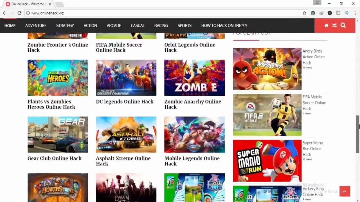The height and width of the screenshot is (202, 360).
Task: Click the IQ extension icon
Action: [346, 13]
